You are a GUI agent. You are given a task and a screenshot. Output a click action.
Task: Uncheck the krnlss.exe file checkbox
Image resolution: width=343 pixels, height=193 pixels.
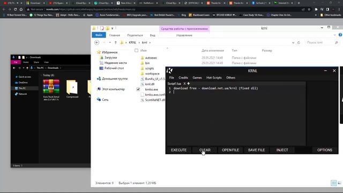pyautogui.click(x=138, y=90)
